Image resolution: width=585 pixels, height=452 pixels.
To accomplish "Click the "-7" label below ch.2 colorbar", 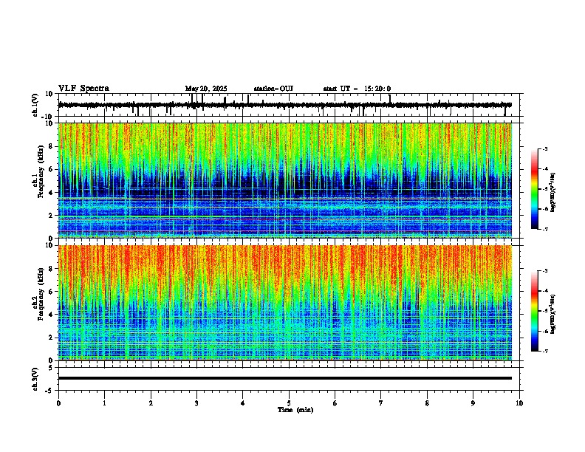I will coord(544,351).
